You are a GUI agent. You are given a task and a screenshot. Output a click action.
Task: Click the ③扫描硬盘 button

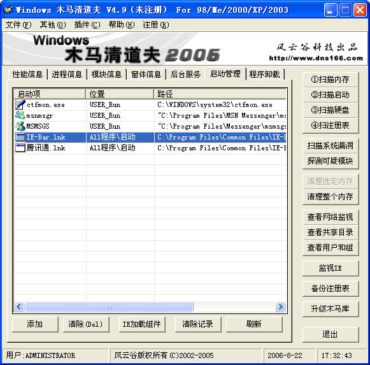(331, 110)
